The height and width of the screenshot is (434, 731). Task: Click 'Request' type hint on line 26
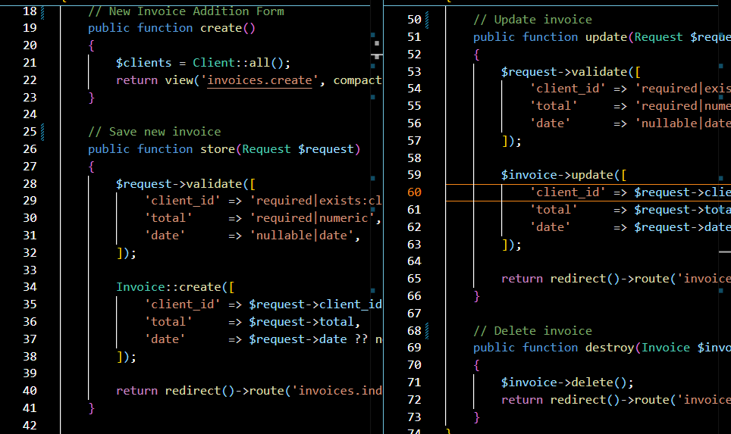[266, 149]
